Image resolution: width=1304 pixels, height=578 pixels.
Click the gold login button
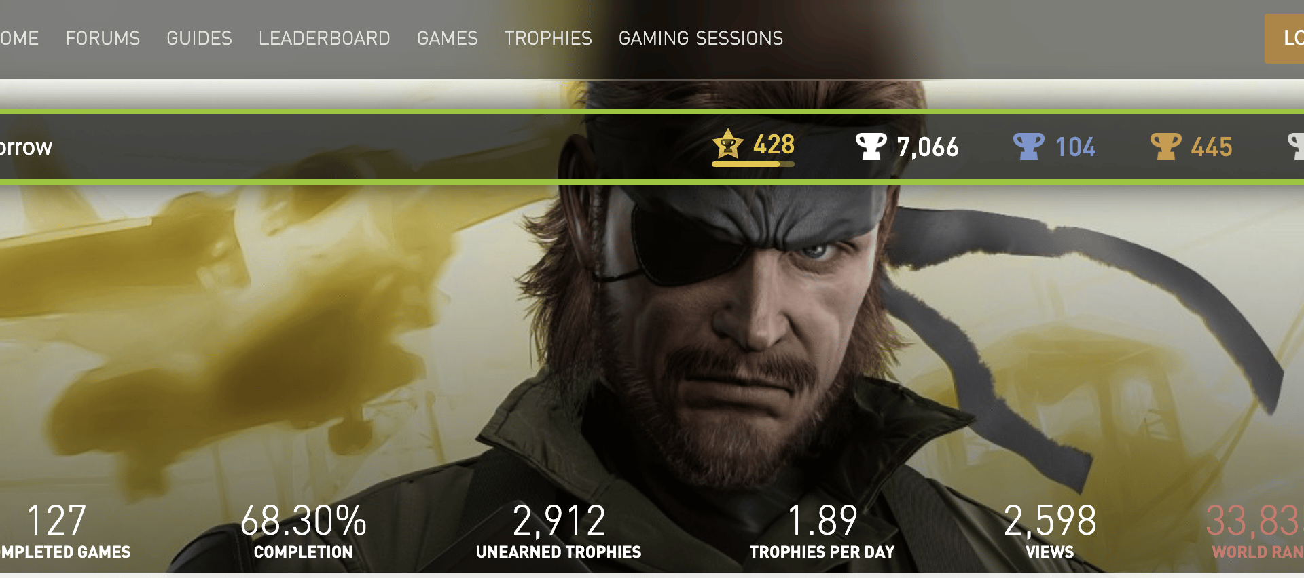coord(1284,39)
